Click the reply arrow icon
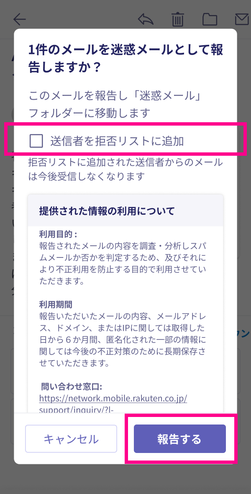Screen dimensions: 251x494 click(146, 20)
